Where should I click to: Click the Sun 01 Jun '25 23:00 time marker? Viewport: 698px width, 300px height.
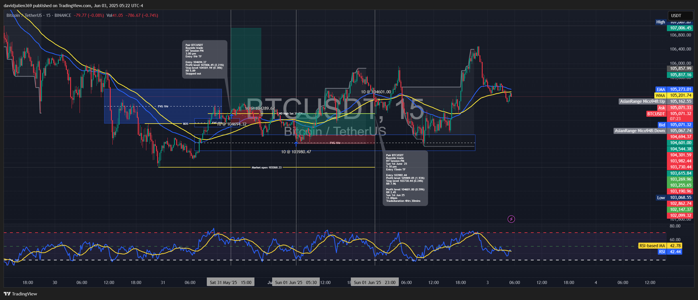375,282
